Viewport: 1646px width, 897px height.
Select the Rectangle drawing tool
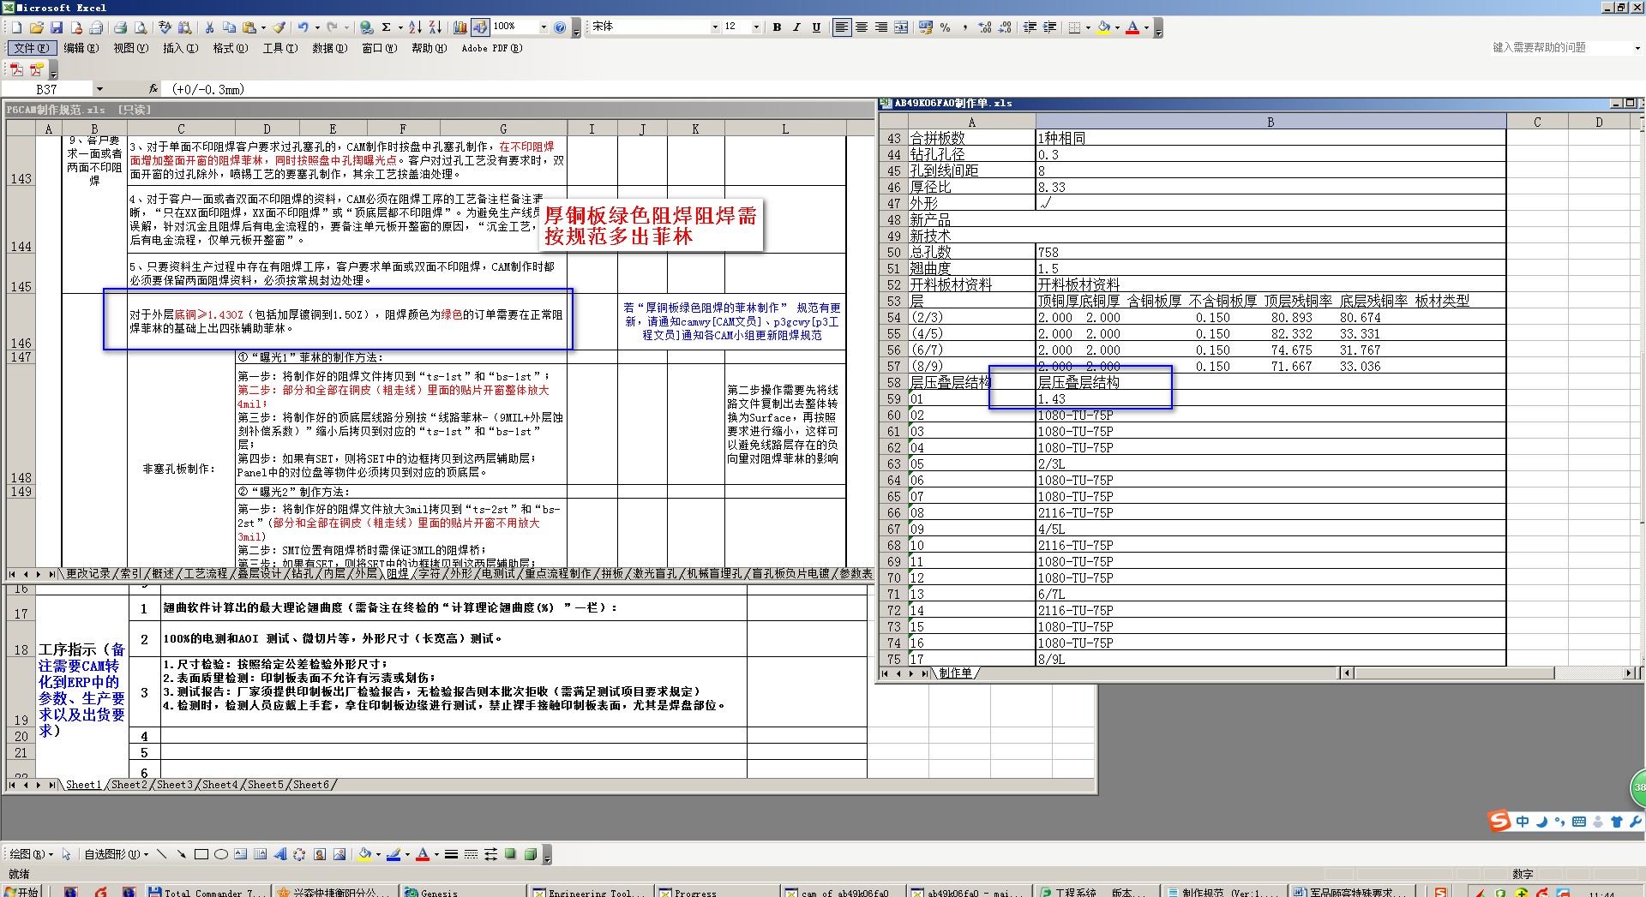point(201,854)
